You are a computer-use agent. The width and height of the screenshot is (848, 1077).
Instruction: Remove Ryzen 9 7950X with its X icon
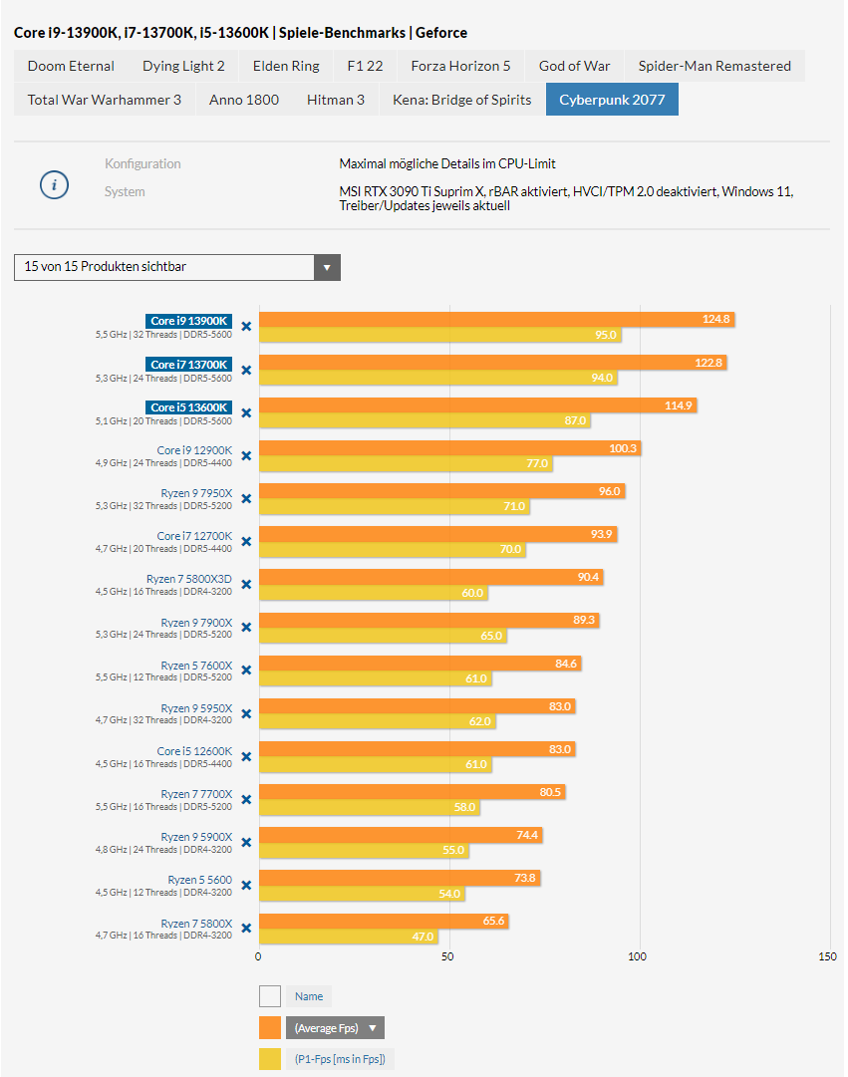coord(246,499)
